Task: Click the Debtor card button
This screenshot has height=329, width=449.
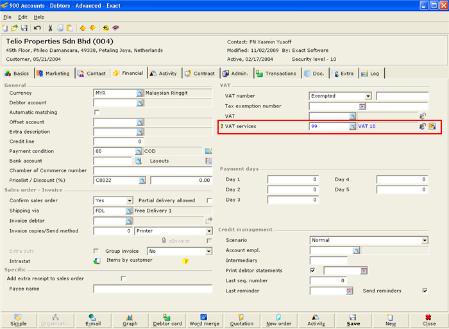Action: (x=167, y=320)
